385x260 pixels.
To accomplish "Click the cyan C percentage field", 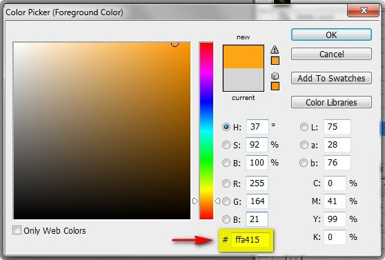I will pos(335,183).
